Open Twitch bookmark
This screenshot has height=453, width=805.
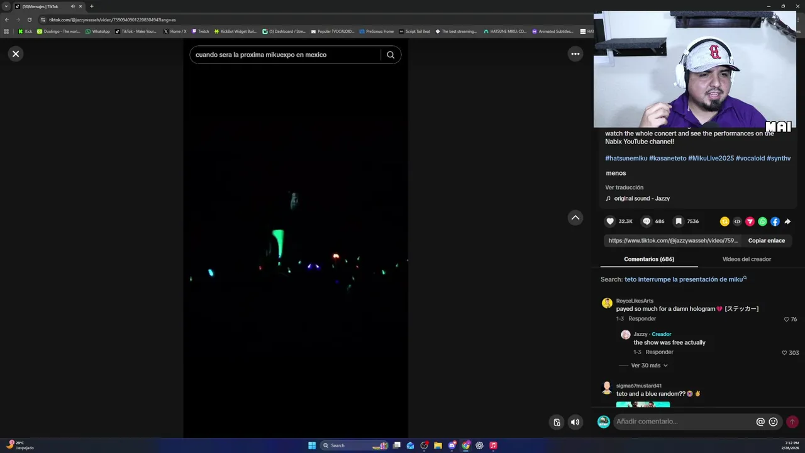200,31
